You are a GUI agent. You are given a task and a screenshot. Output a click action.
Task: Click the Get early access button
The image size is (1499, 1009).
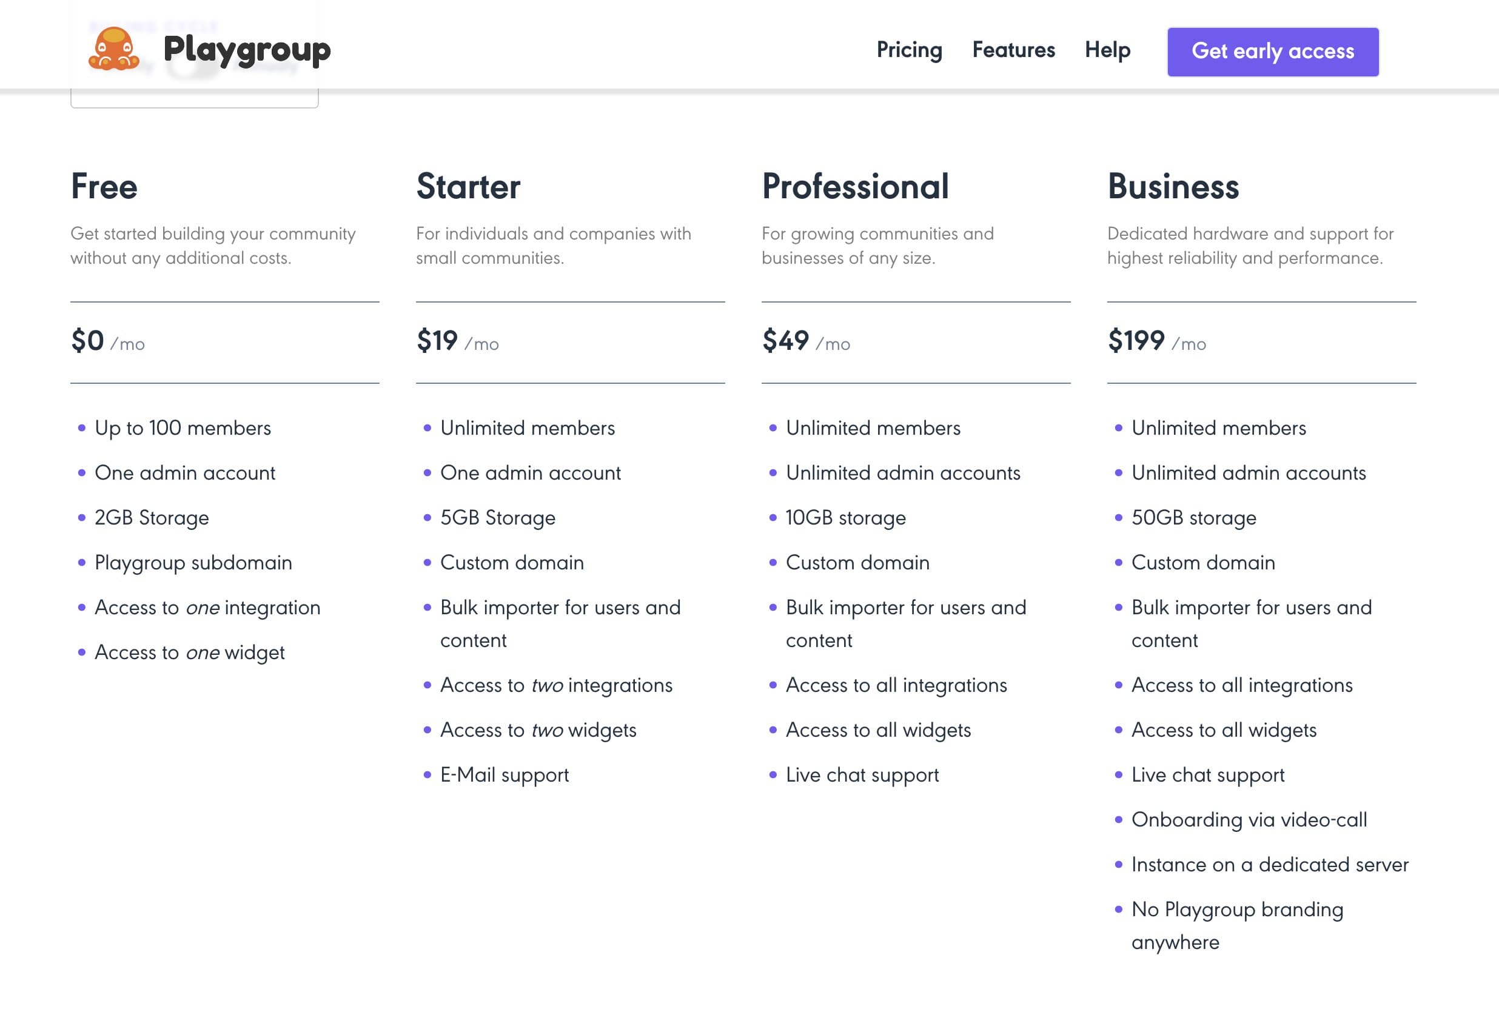click(1273, 52)
